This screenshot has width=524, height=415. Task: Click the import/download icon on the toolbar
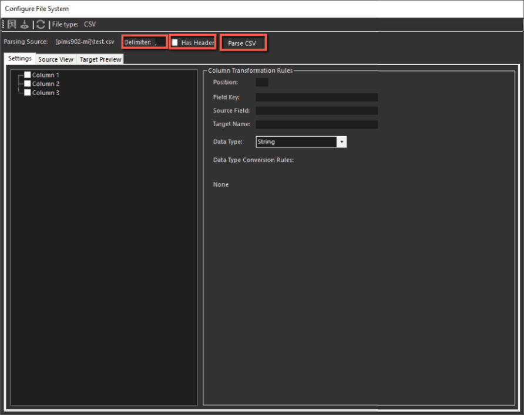(25, 24)
